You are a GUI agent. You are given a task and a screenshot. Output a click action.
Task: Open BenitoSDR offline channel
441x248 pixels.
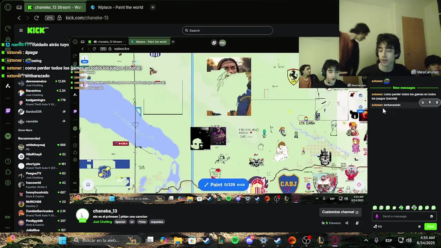(41, 112)
